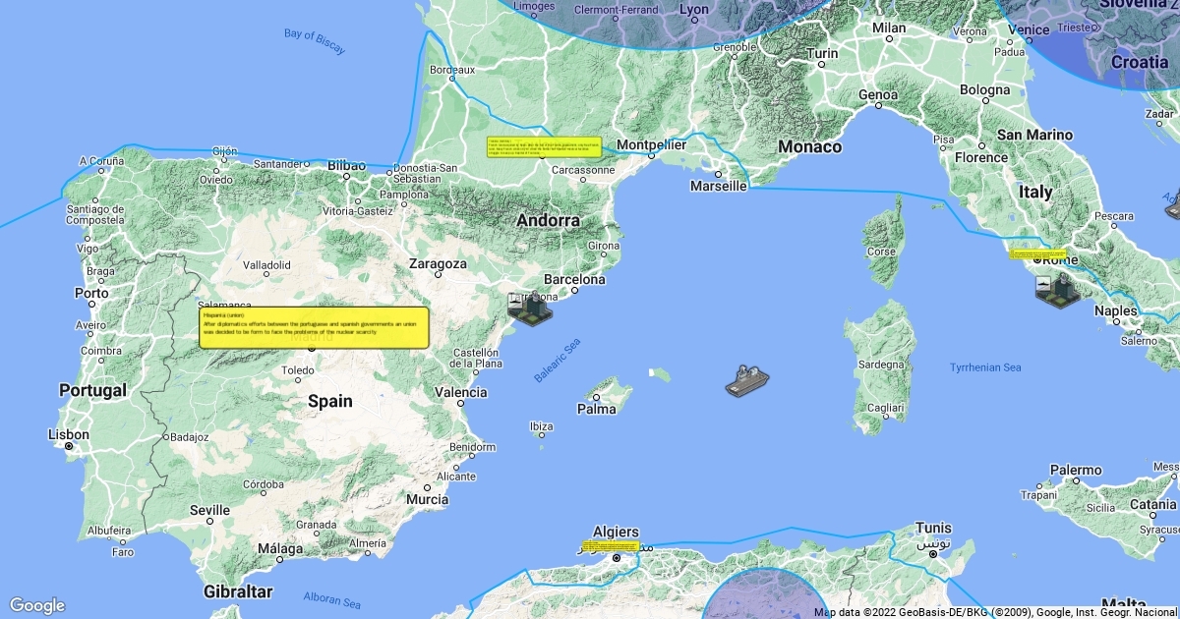Viewport: 1180px width, 619px height.
Task: Click the Barcelona city label
Action: (575, 279)
